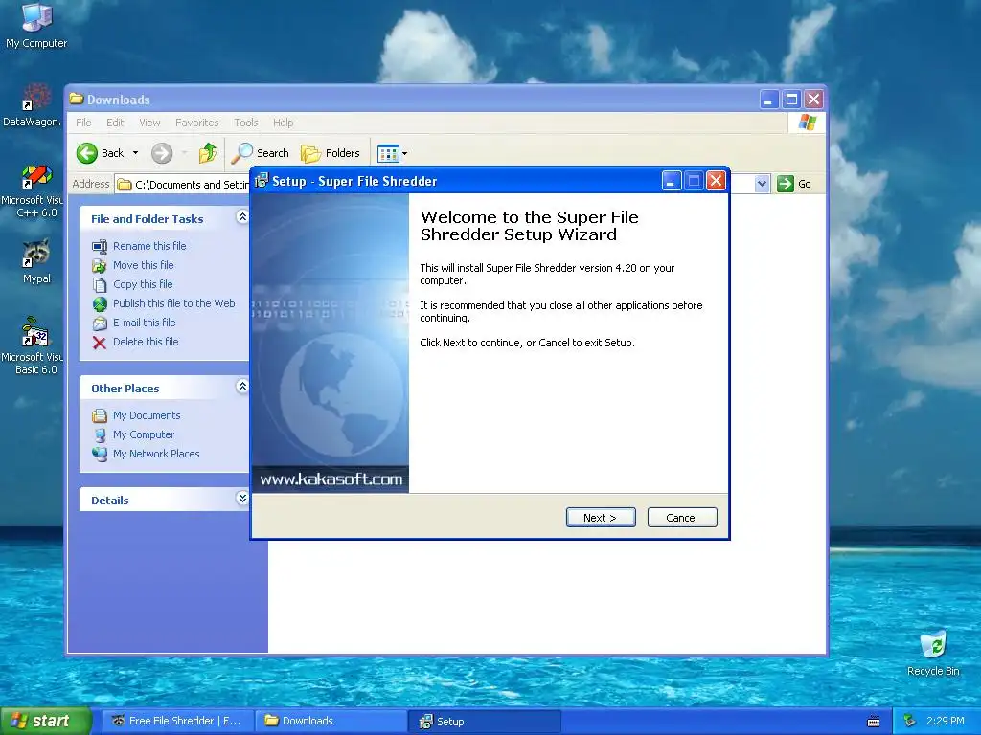Open the Favorites menu in Downloads
Viewport: 981px width, 735px height.
pos(197,122)
